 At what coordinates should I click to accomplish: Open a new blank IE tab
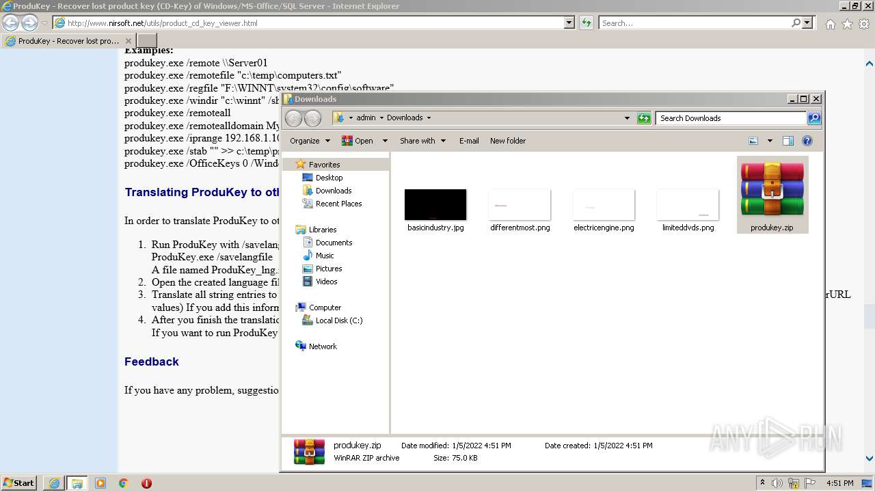[147, 41]
